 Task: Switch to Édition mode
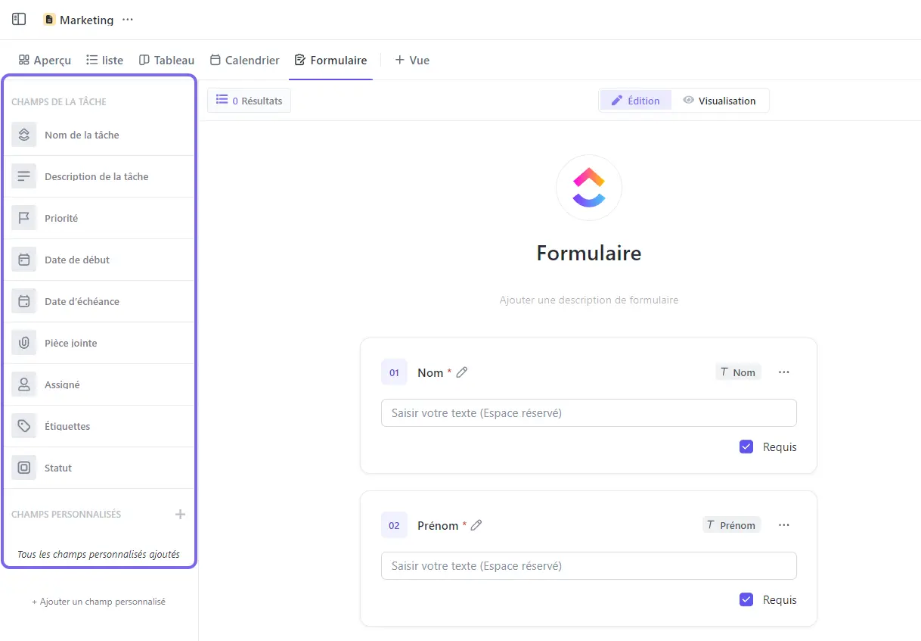(636, 101)
